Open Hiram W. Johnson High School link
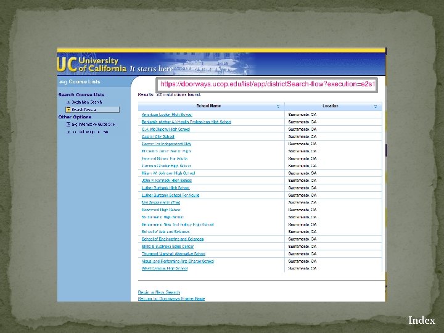This screenshot has width=444, height=333. click(168, 173)
